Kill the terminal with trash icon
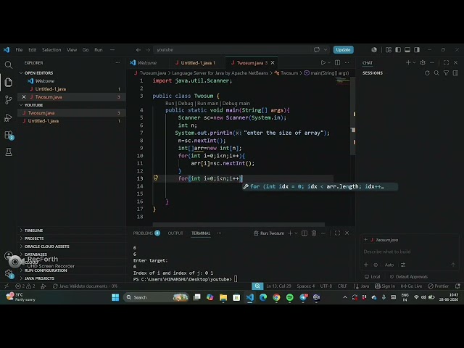 coord(314,233)
